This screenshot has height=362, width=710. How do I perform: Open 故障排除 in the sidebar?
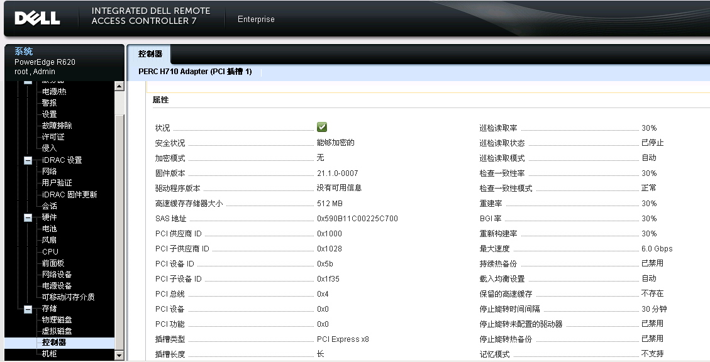[57, 125]
